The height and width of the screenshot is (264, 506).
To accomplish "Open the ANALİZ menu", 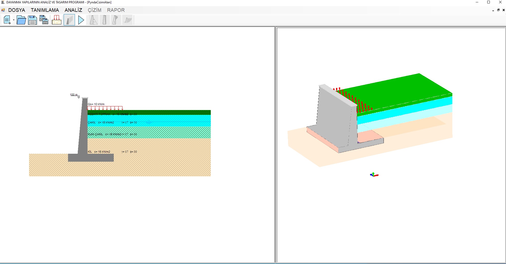I will point(73,10).
